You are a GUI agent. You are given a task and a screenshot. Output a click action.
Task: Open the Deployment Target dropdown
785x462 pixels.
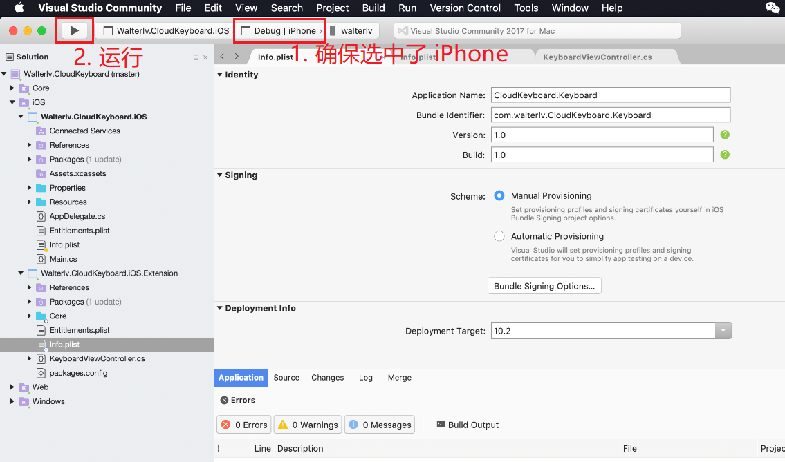(x=723, y=331)
